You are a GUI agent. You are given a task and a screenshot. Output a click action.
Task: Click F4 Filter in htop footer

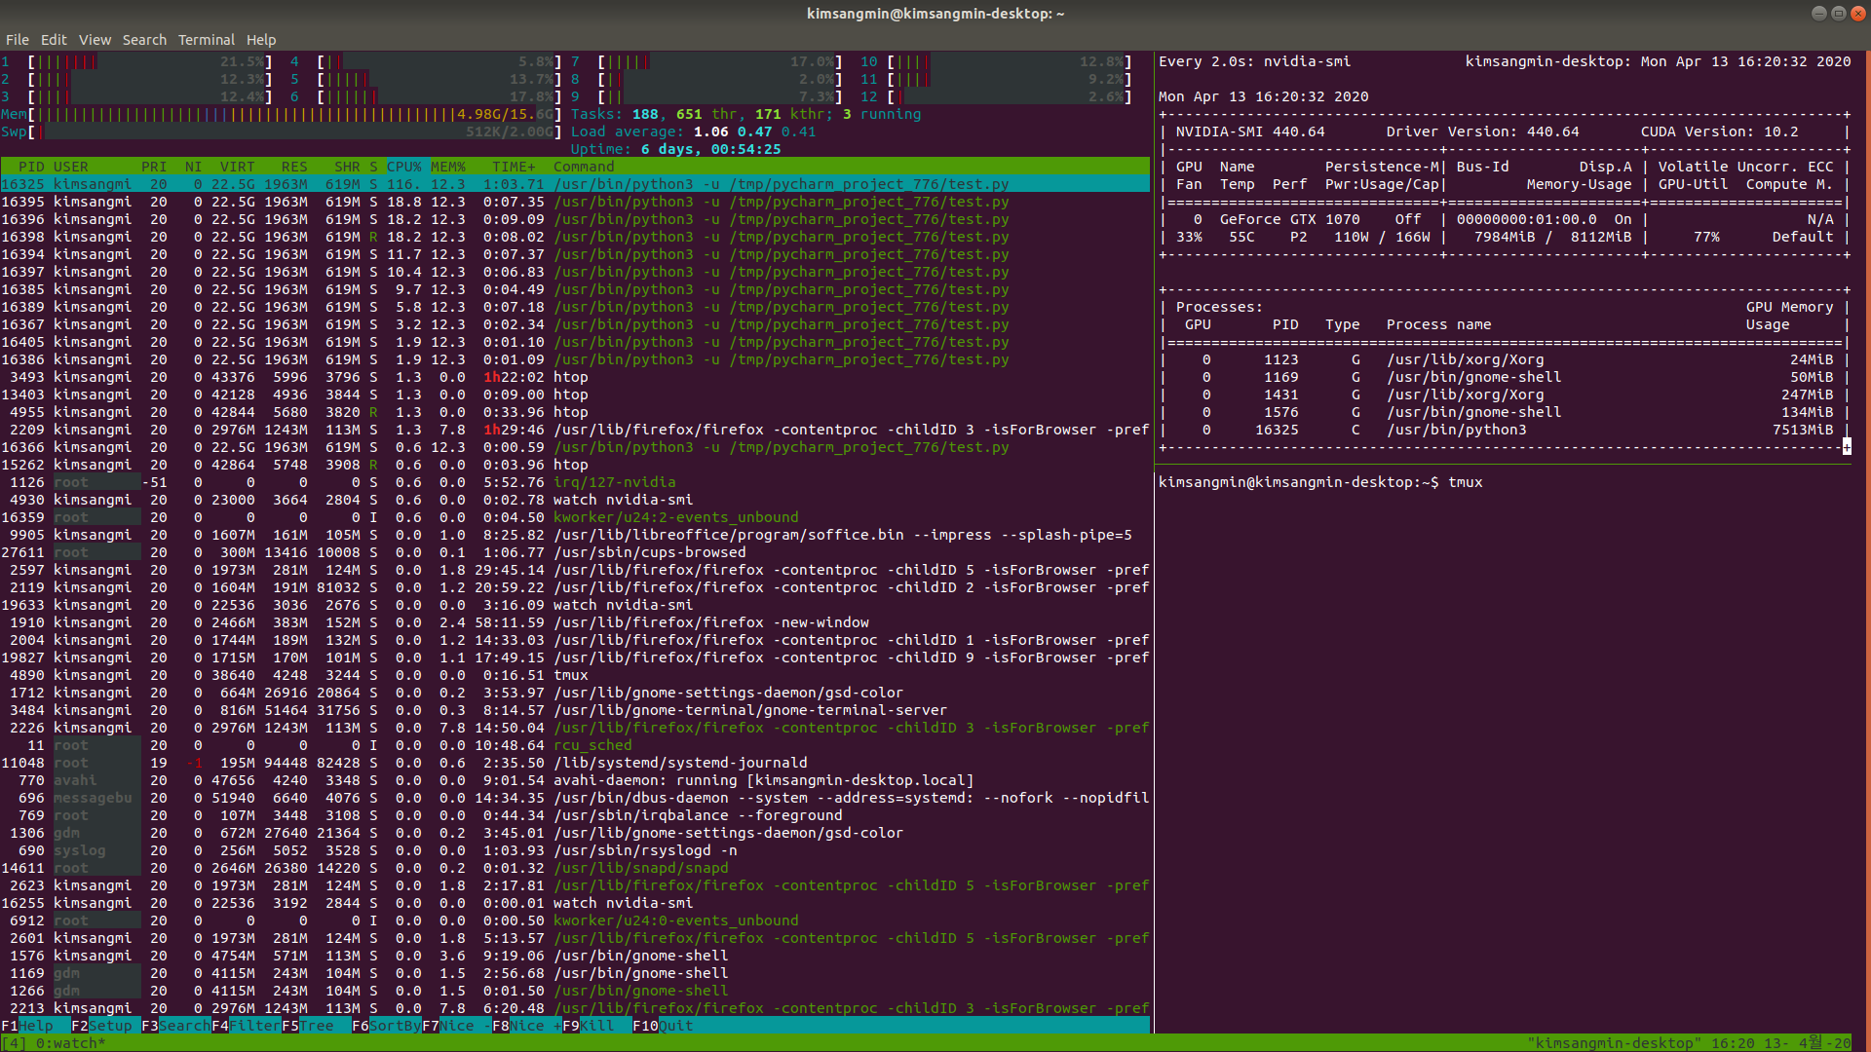[x=247, y=1026]
